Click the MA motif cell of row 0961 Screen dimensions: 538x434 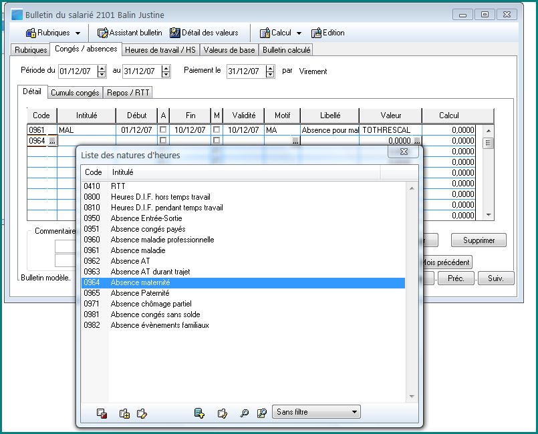[x=281, y=130]
